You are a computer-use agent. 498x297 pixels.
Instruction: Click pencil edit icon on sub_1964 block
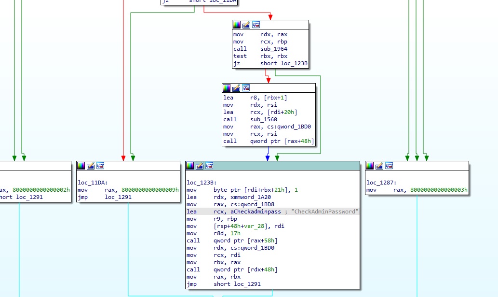point(246,25)
